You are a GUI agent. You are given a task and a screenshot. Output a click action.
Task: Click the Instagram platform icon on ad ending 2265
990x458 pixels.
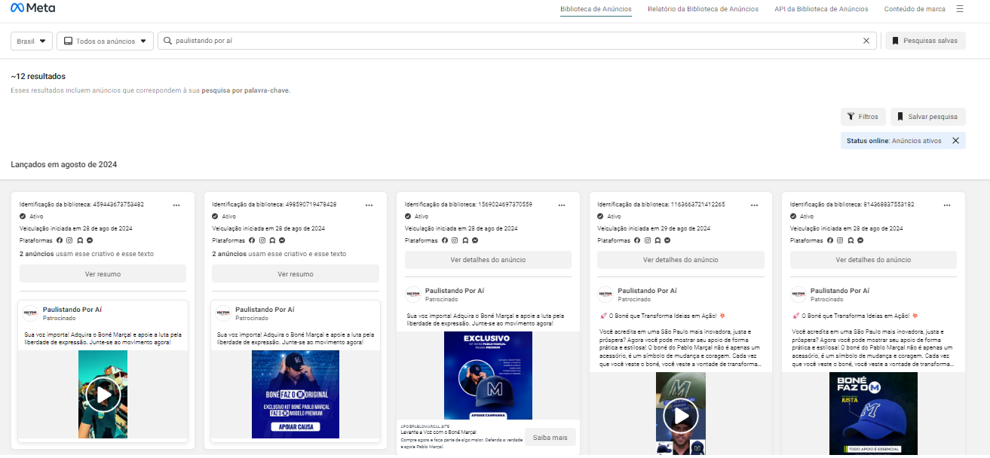coord(648,240)
